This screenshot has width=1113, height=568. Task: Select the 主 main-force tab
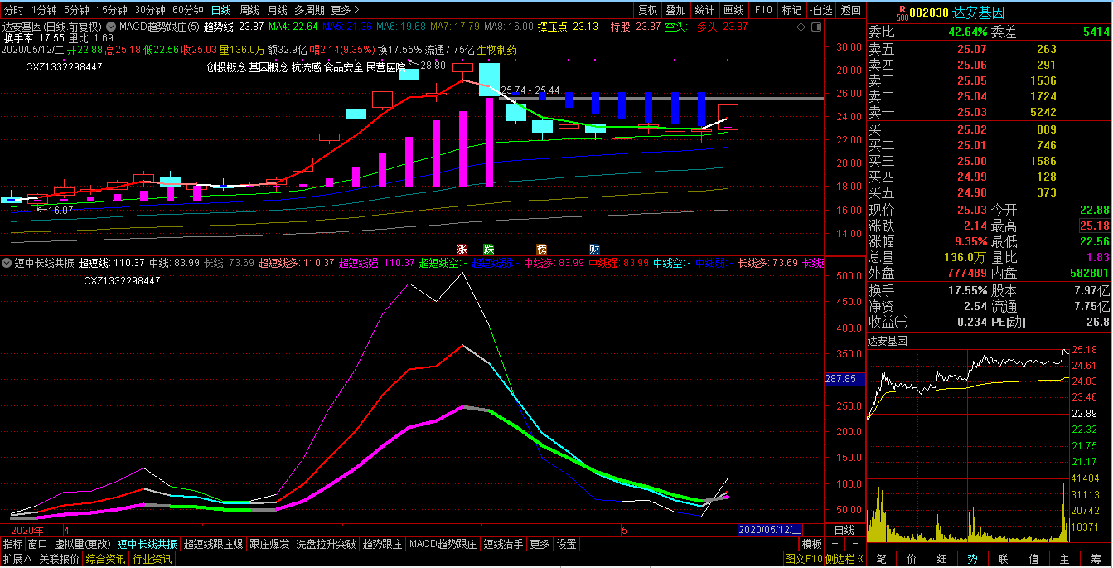click(1065, 560)
